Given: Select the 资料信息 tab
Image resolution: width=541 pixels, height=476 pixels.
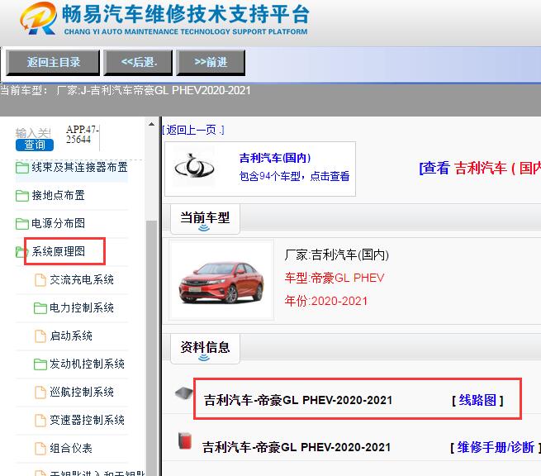Looking at the screenshot, I should (205, 349).
